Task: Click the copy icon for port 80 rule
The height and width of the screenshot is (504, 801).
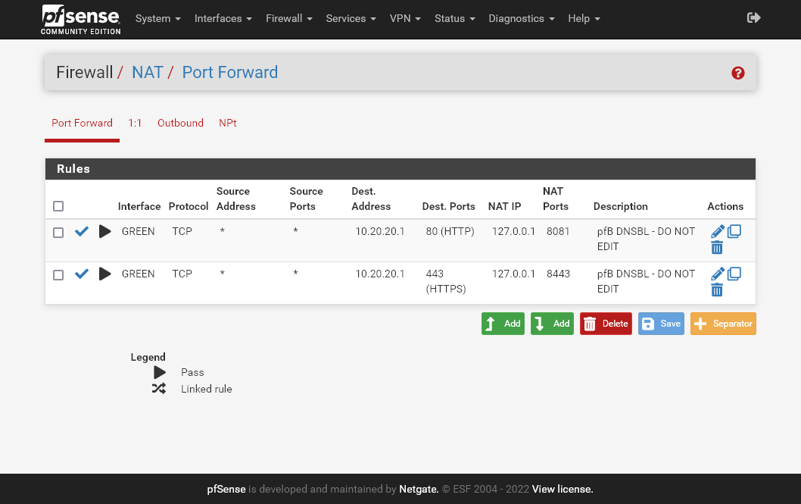Action: [x=734, y=231]
